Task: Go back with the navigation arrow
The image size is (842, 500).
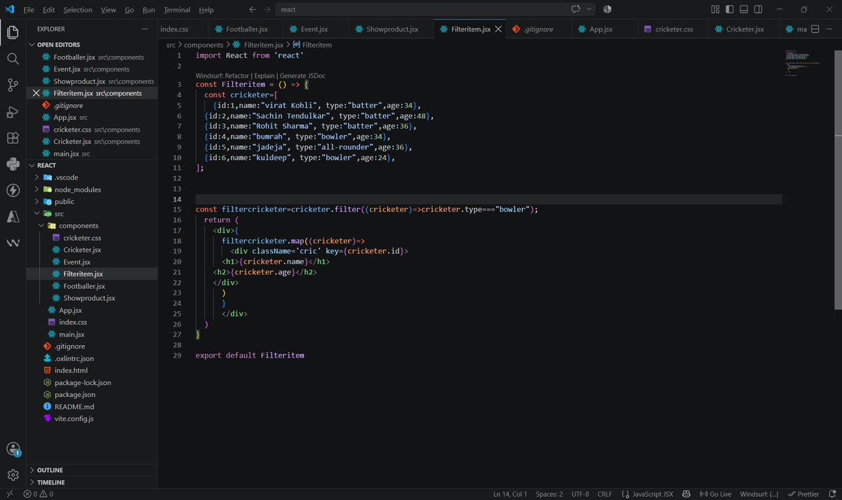Action: coord(253,10)
